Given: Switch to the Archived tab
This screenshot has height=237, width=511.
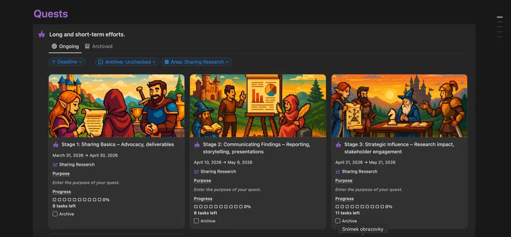Looking at the screenshot, I should (x=98, y=47).
